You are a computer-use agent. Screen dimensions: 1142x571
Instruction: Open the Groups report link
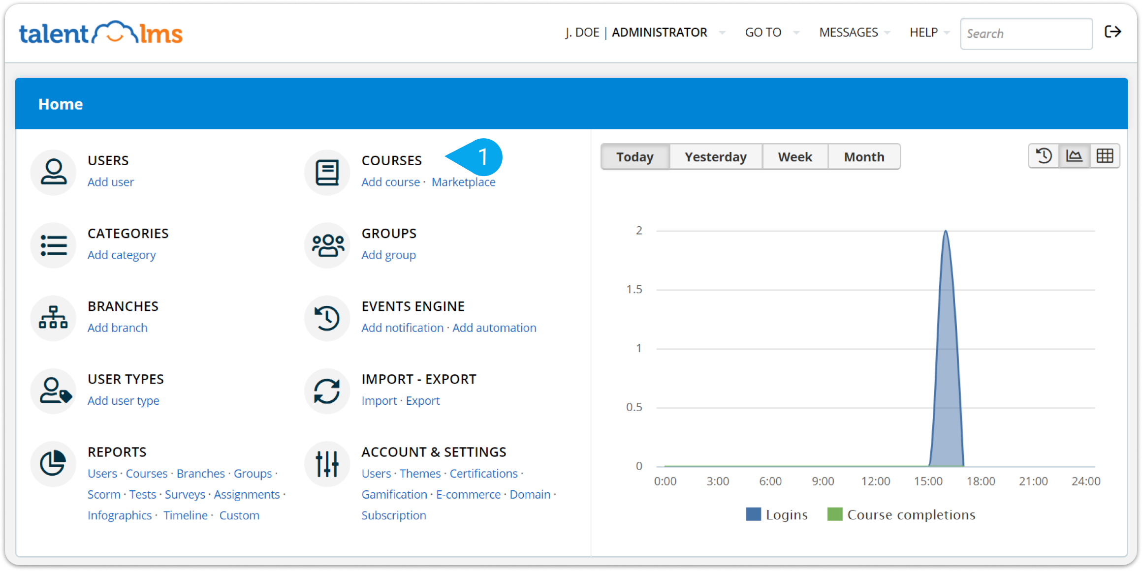253,473
